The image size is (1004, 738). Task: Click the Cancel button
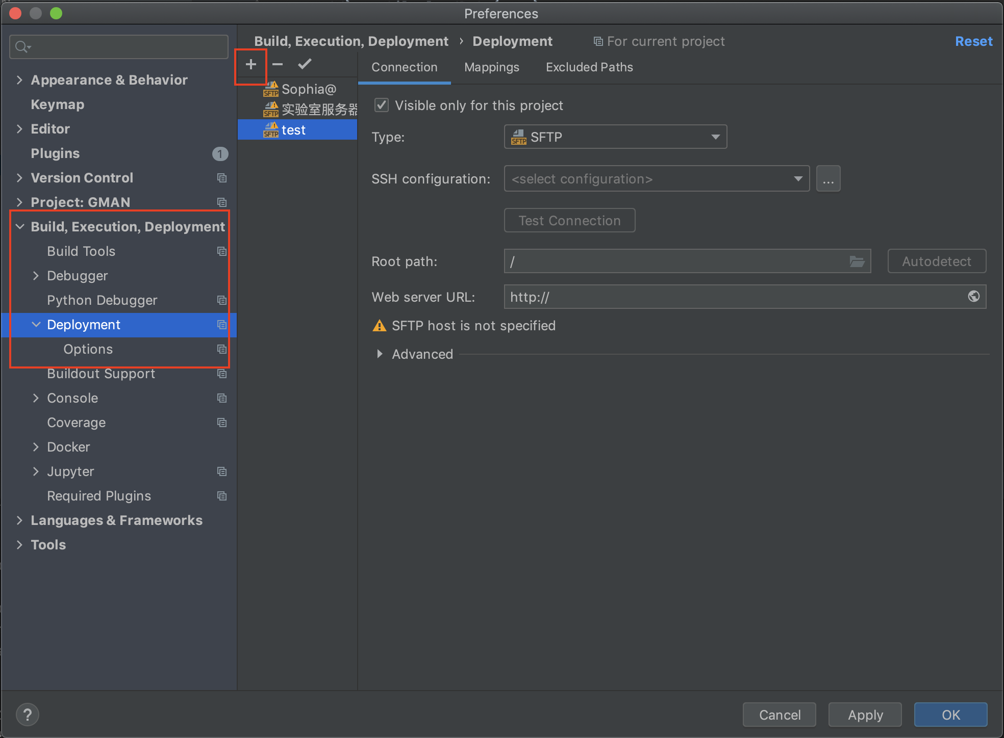pyautogui.click(x=780, y=715)
